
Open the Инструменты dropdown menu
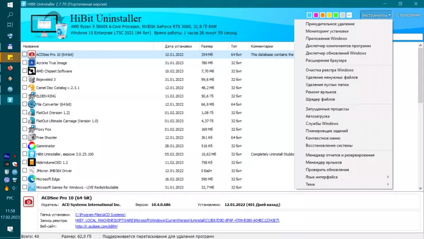click(x=376, y=15)
